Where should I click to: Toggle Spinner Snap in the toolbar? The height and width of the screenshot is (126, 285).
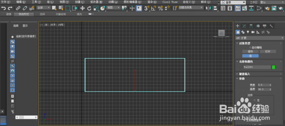point(167,8)
